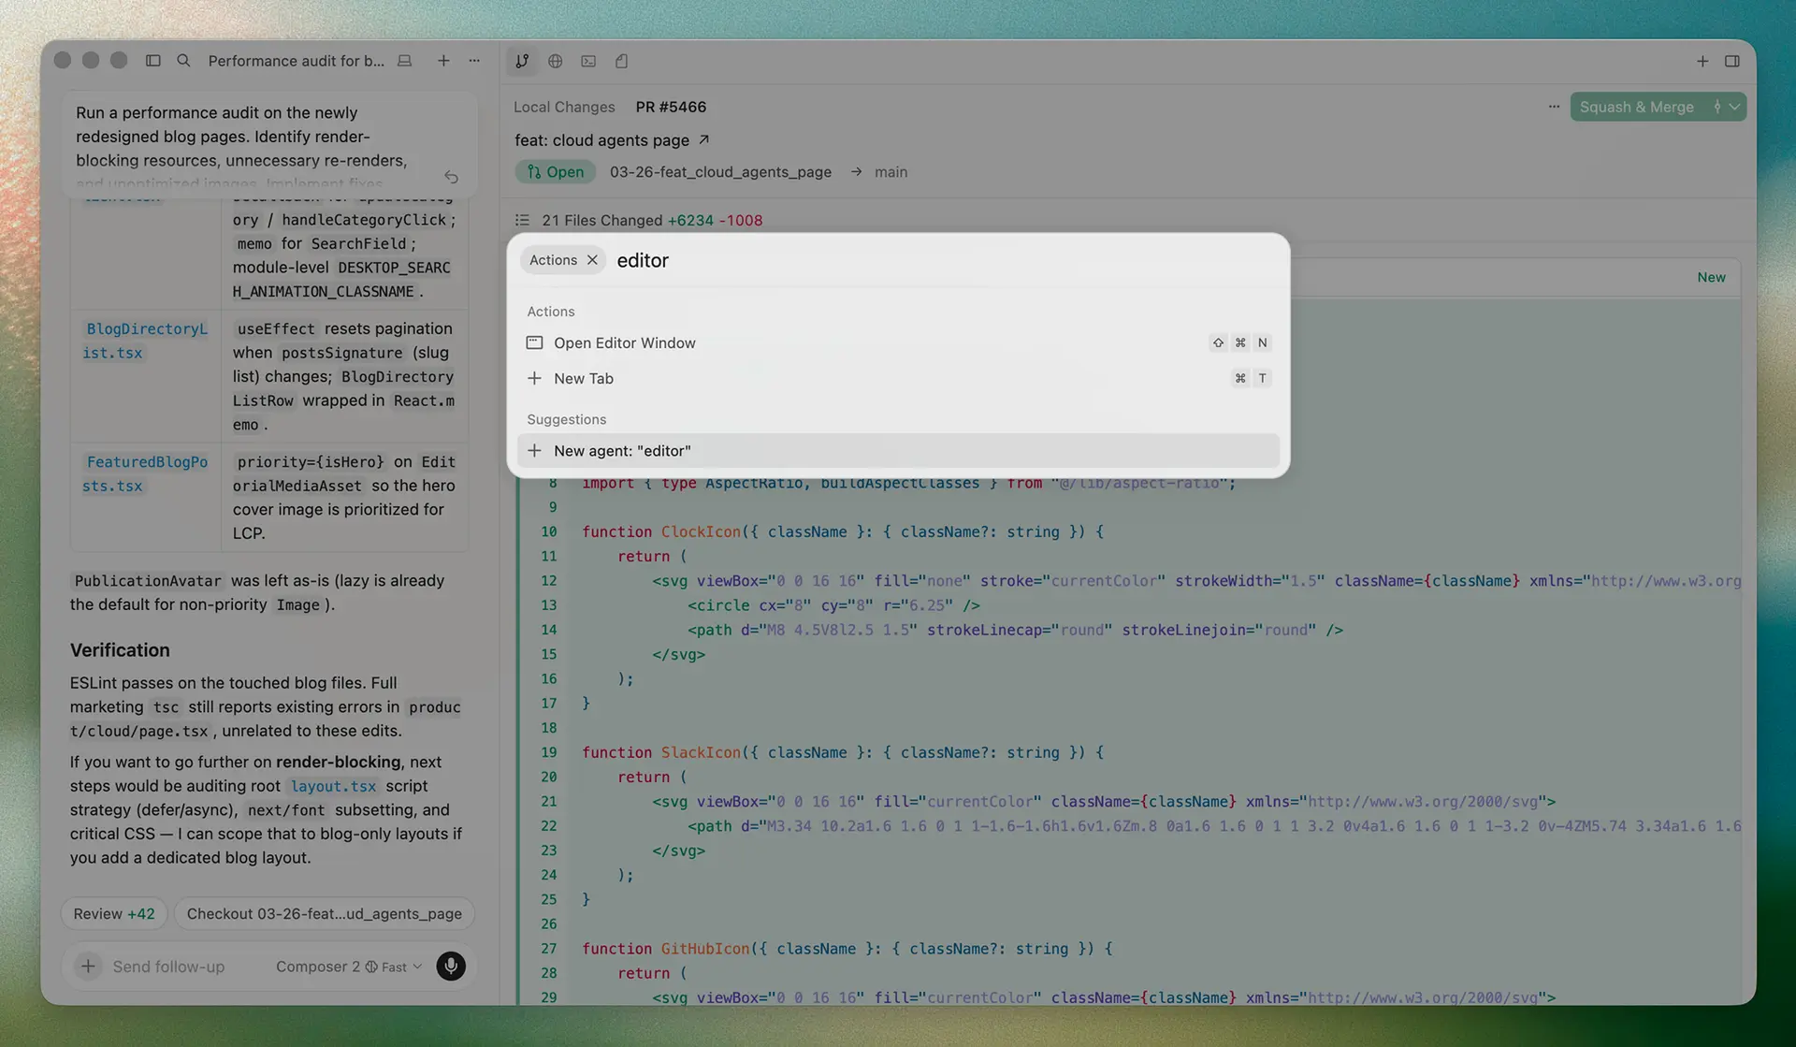Image resolution: width=1796 pixels, height=1047 pixels.
Task: Click the laptop device icon beside title
Action: 405,61
